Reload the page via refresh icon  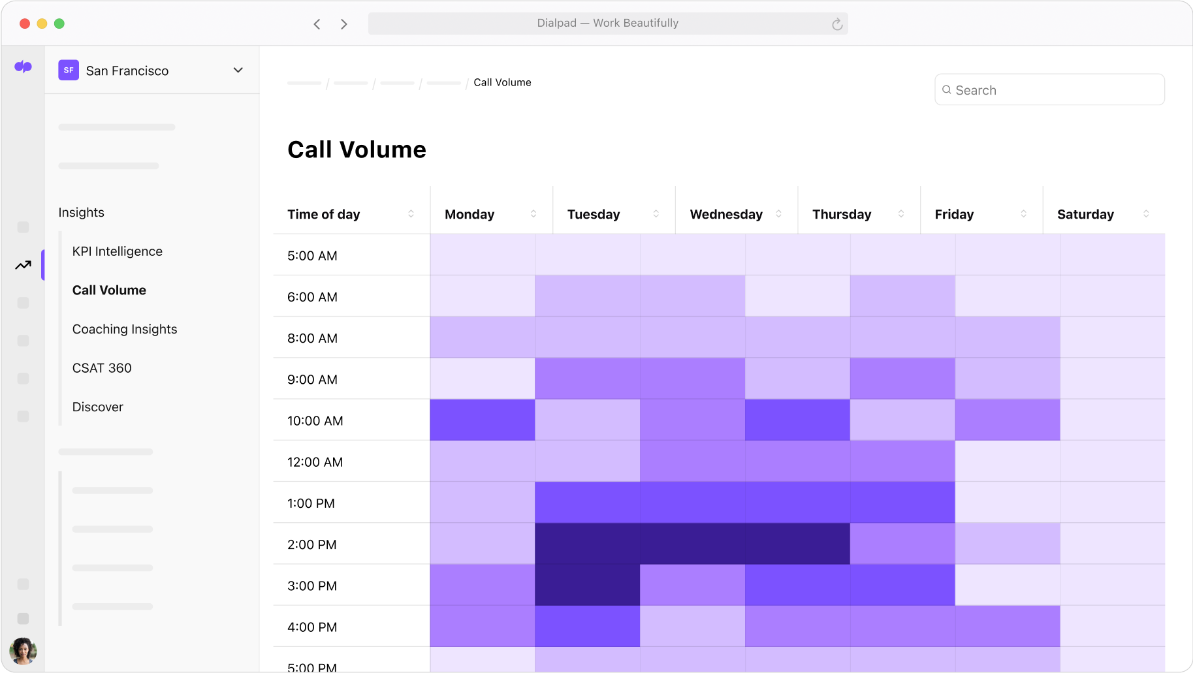click(x=837, y=24)
